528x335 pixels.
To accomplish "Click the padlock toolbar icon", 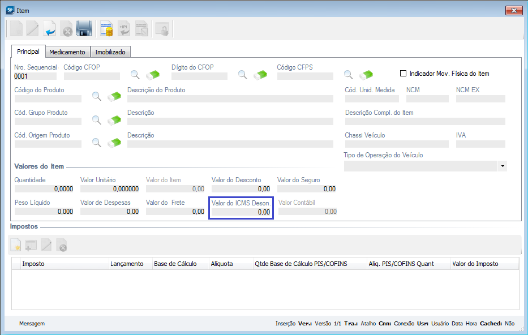I will pos(162,28).
